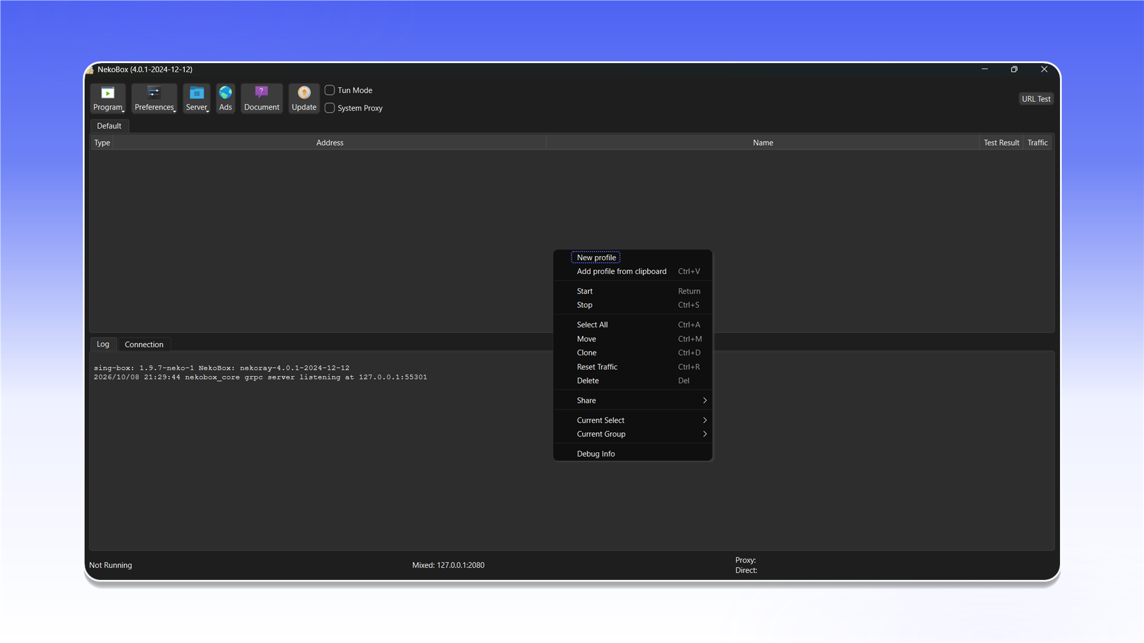Enable the Tun Mode checkbox
1144x643 pixels.
[x=329, y=90]
